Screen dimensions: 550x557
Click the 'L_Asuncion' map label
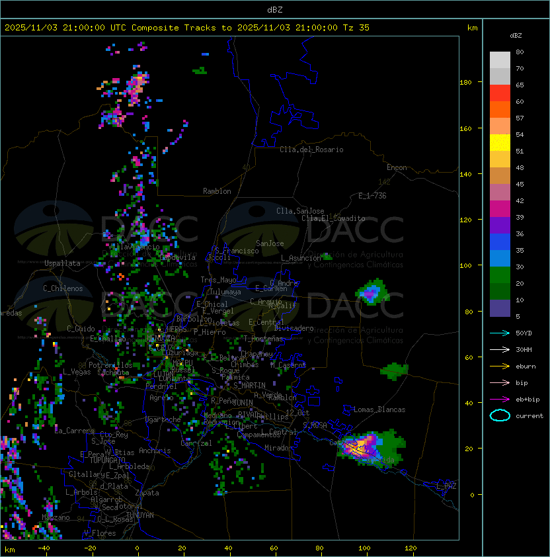pos(301,258)
